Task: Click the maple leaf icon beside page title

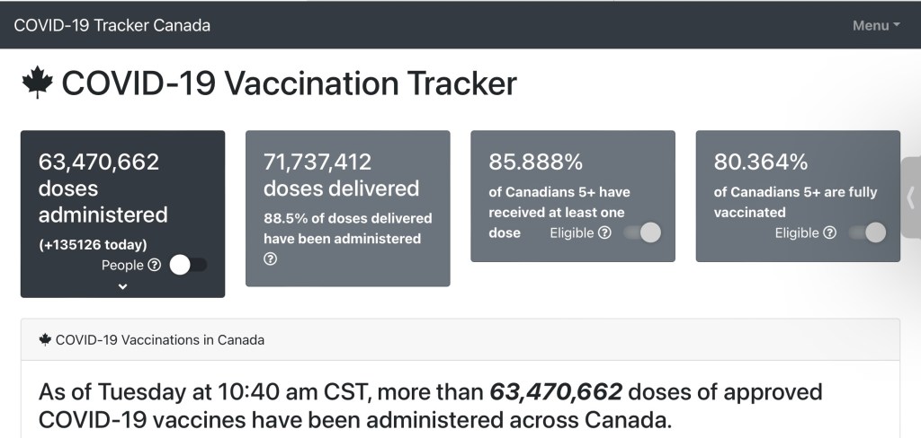Action: click(36, 83)
